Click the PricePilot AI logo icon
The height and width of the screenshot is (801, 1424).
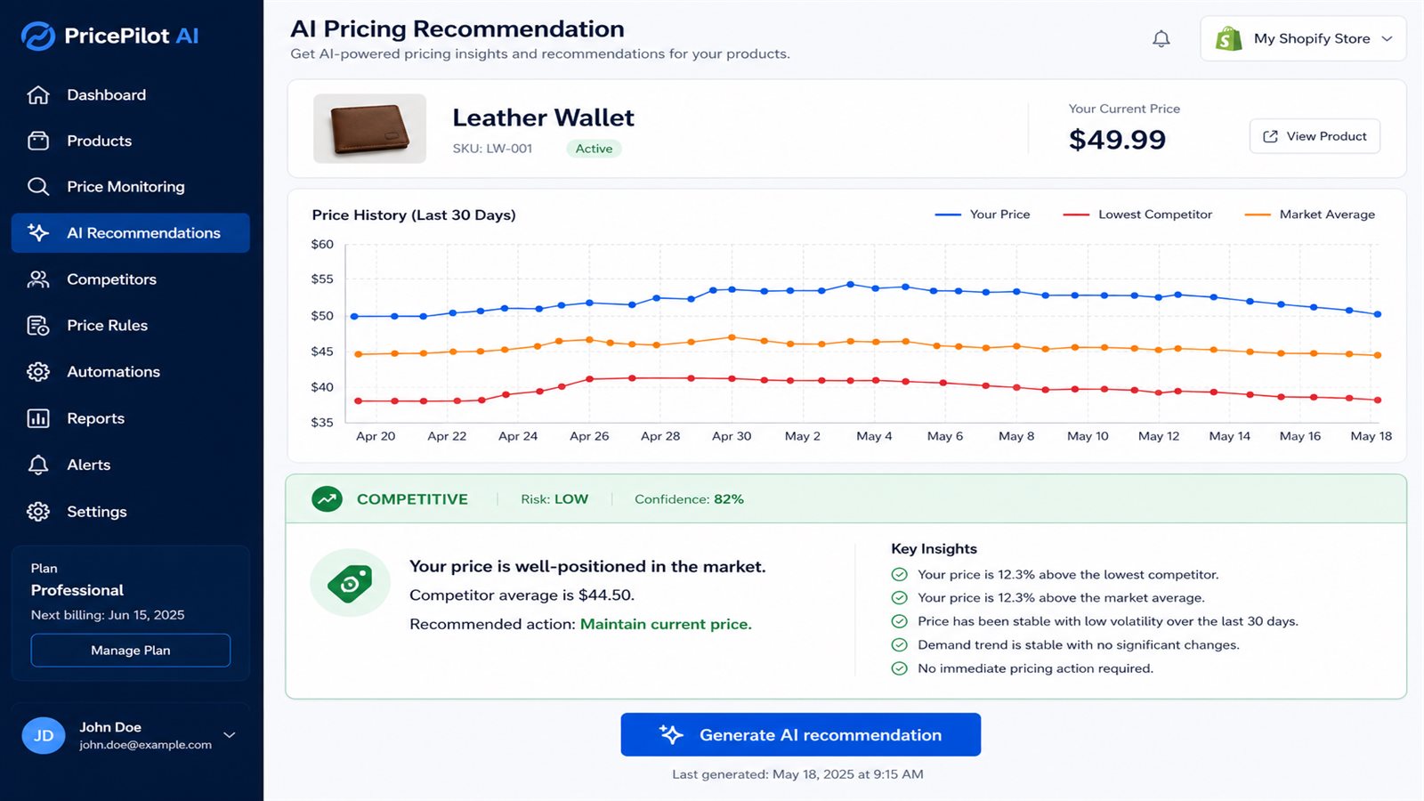point(38,36)
